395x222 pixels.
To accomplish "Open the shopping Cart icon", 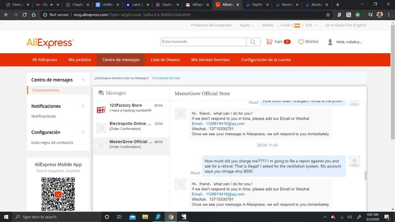I will coord(269,42).
